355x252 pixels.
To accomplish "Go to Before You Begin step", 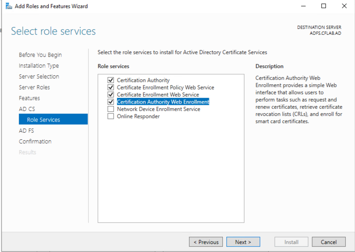I will pyautogui.click(x=40, y=55).
